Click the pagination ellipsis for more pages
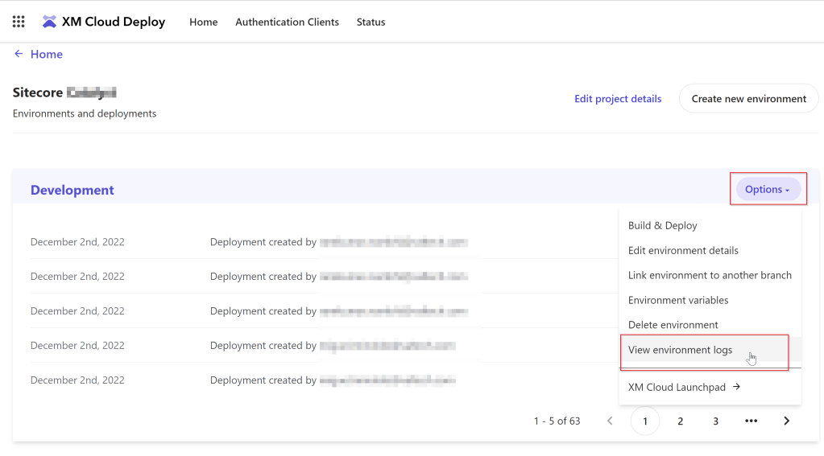This screenshot has height=456, width=824. (751, 421)
